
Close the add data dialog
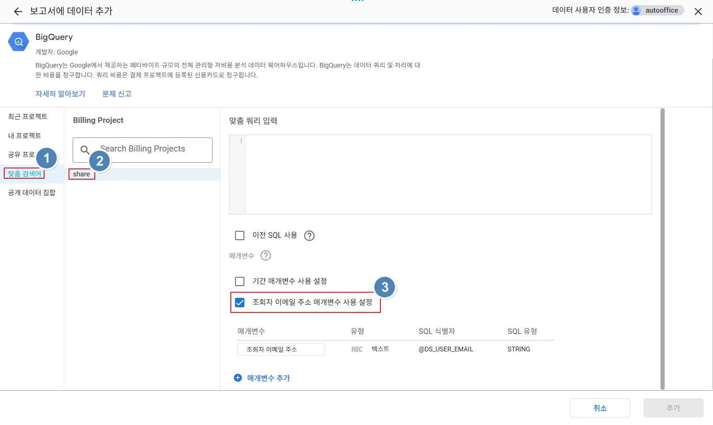pos(698,11)
